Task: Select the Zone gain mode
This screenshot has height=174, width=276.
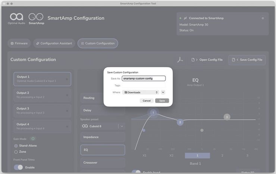Action: click(16, 152)
